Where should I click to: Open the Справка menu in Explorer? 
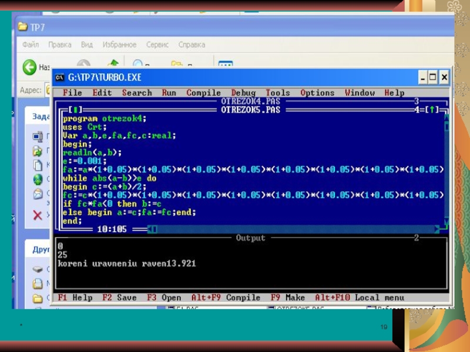pos(192,45)
